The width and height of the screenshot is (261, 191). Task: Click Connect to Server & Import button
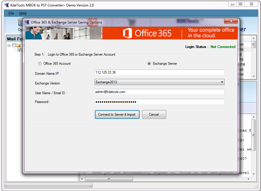(117, 114)
